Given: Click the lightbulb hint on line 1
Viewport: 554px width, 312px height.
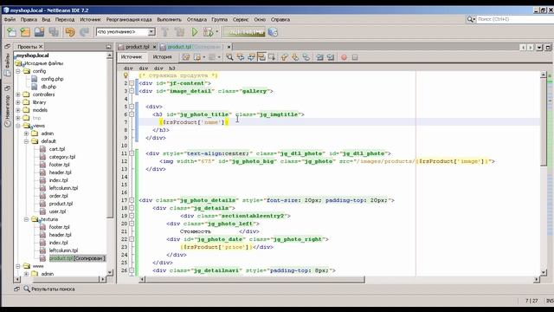Looking at the screenshot, I should pos(126,75).
